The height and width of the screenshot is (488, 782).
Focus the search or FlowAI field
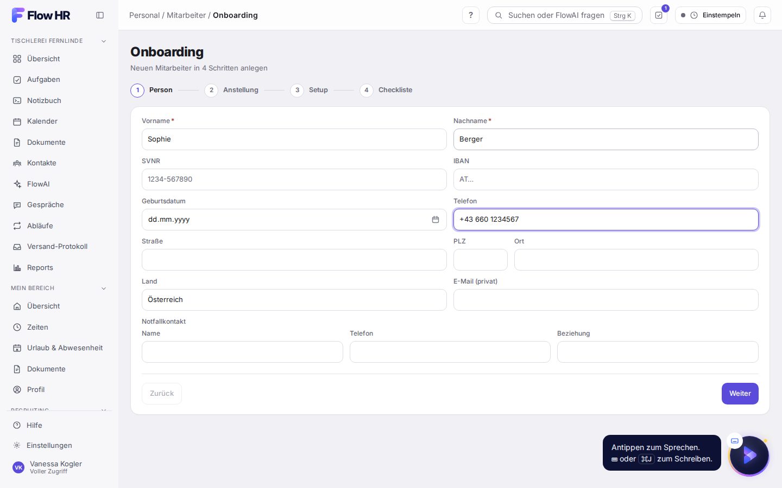click(565, 15)
